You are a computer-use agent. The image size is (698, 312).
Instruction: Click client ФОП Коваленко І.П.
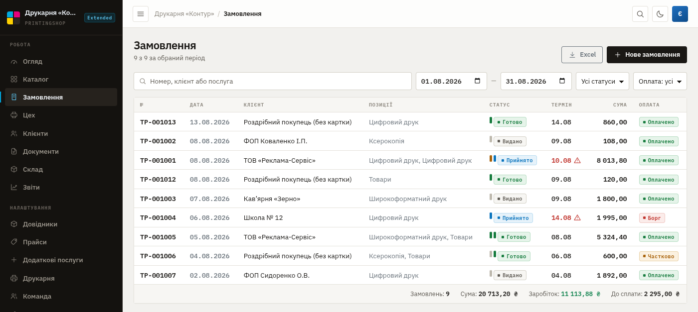tap(275, 141)
